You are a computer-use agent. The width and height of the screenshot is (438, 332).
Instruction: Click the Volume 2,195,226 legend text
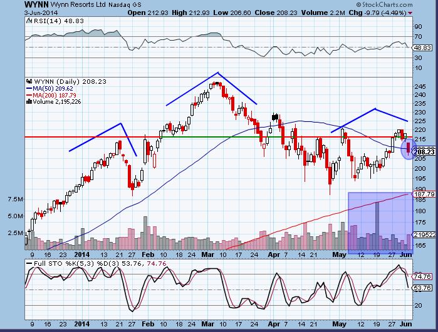[57, 102]
